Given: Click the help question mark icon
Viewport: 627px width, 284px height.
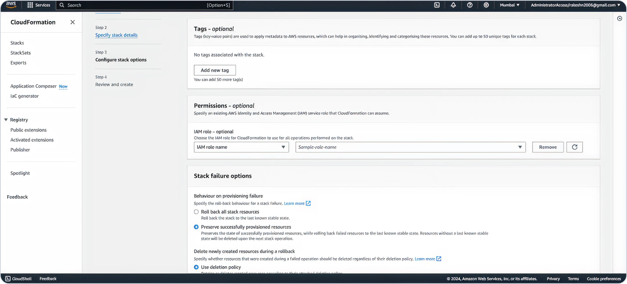Looking at the screenshot, I should [x=470, y=5].
